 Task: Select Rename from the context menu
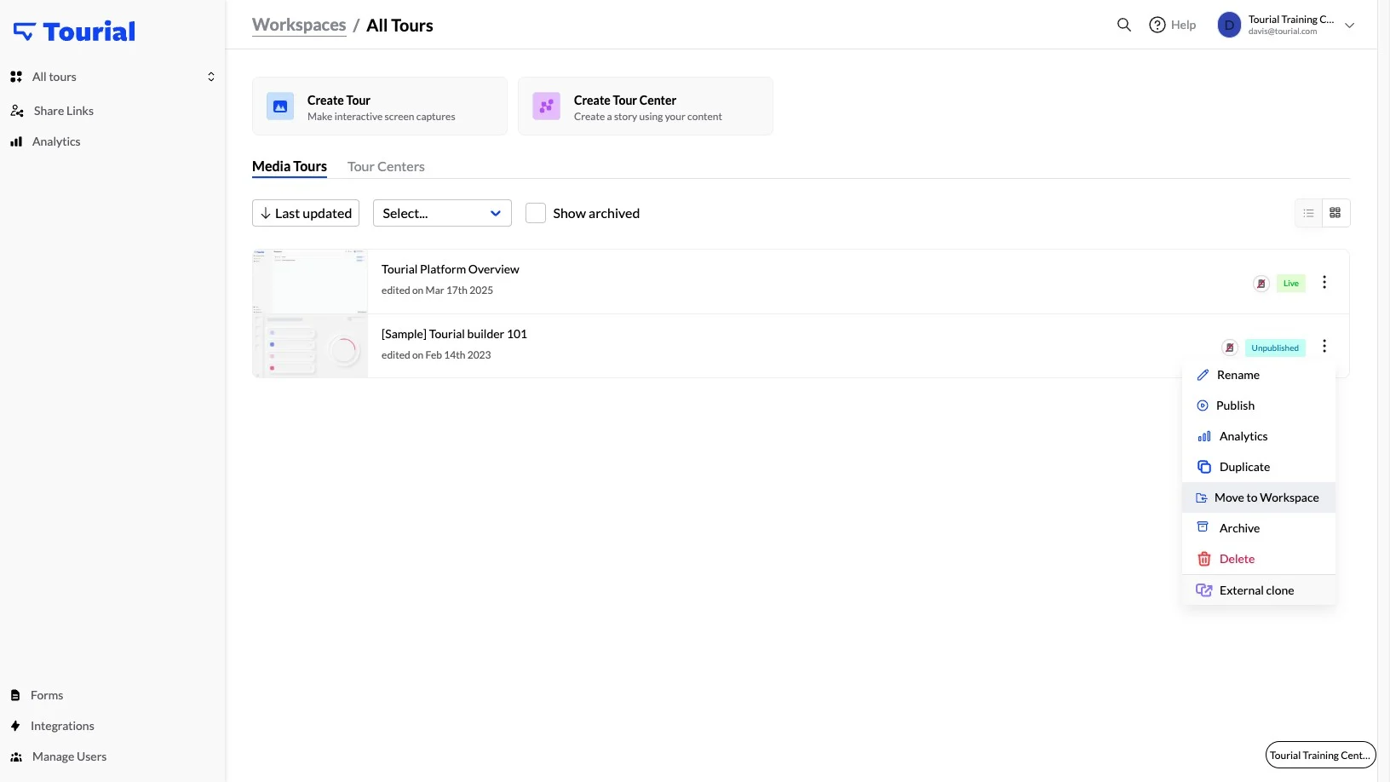click(x=1259, y=375)
